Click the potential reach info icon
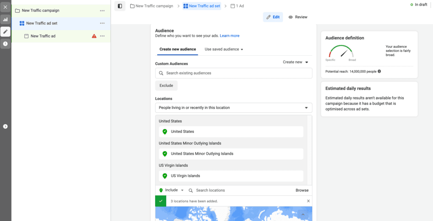This screenshot has width=433, height=221. point(379,71)
